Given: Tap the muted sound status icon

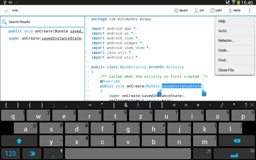Looking at the screenshot, I should coord(228,2).
